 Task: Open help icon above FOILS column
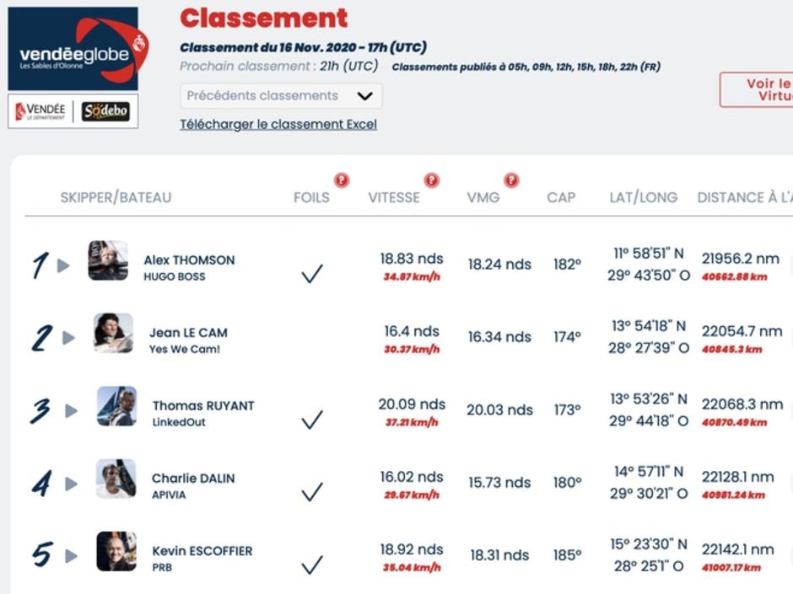342,179
